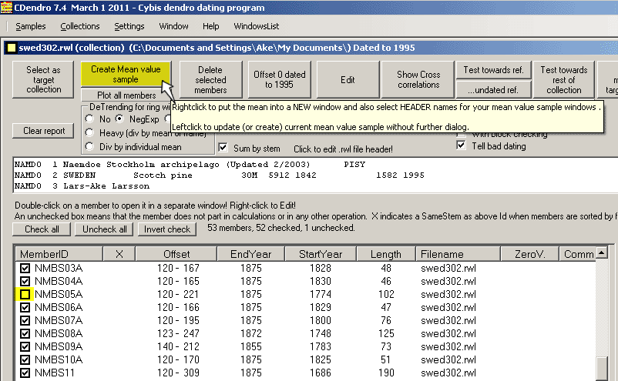
Task: Click Offset 0 dated to 1995 button
Action: 280,79
